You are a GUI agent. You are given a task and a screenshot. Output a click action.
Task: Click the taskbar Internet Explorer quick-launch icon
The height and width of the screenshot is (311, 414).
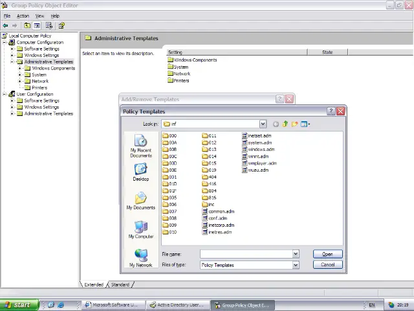click(61, 305)
